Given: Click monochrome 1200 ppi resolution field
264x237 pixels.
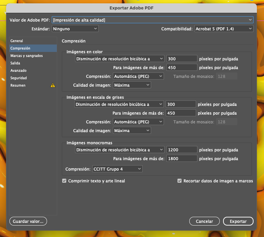Looking at the screenshot, I should [182, 150].
